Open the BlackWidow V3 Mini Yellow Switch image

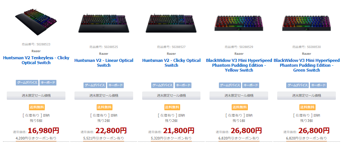tap(239, 23)
